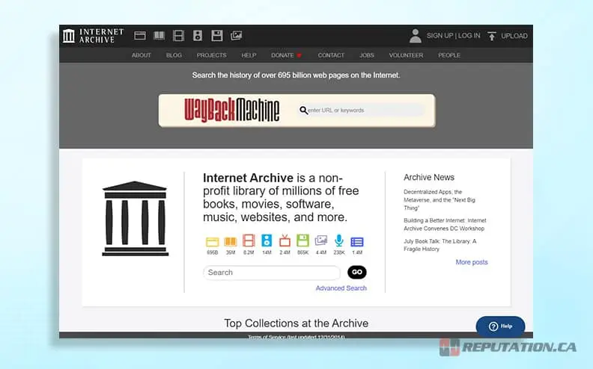Open the yellow web pages icon labeled 695B
The width and height of the screenshot is (593, 369).
point(213,241)
